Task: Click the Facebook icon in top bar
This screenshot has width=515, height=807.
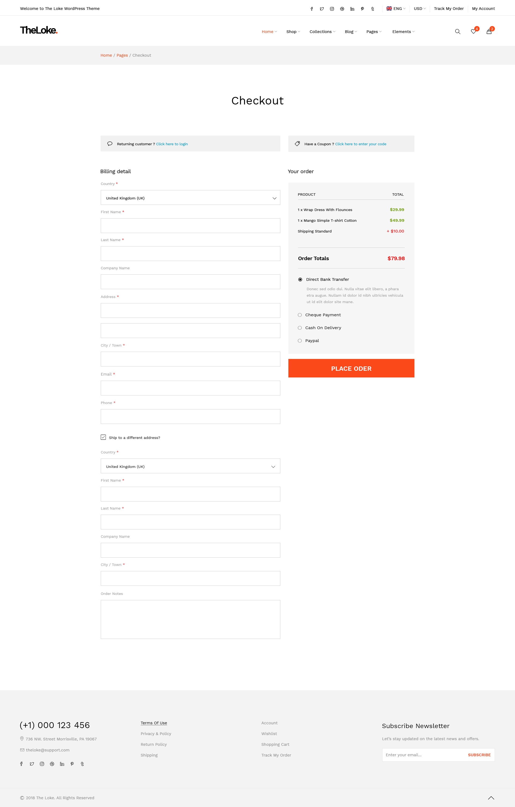Action: [312, 9]
